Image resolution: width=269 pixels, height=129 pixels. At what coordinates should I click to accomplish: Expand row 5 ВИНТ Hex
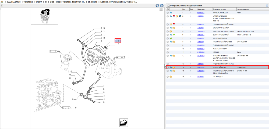pyautogui.click(x=168, y=31)
